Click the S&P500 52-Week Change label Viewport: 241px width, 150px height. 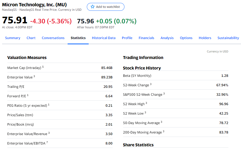143,94
